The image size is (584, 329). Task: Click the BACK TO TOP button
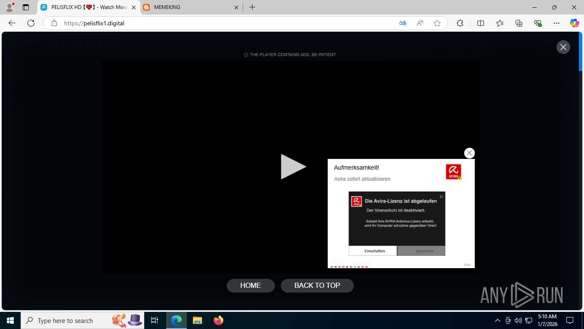(317, 286)
